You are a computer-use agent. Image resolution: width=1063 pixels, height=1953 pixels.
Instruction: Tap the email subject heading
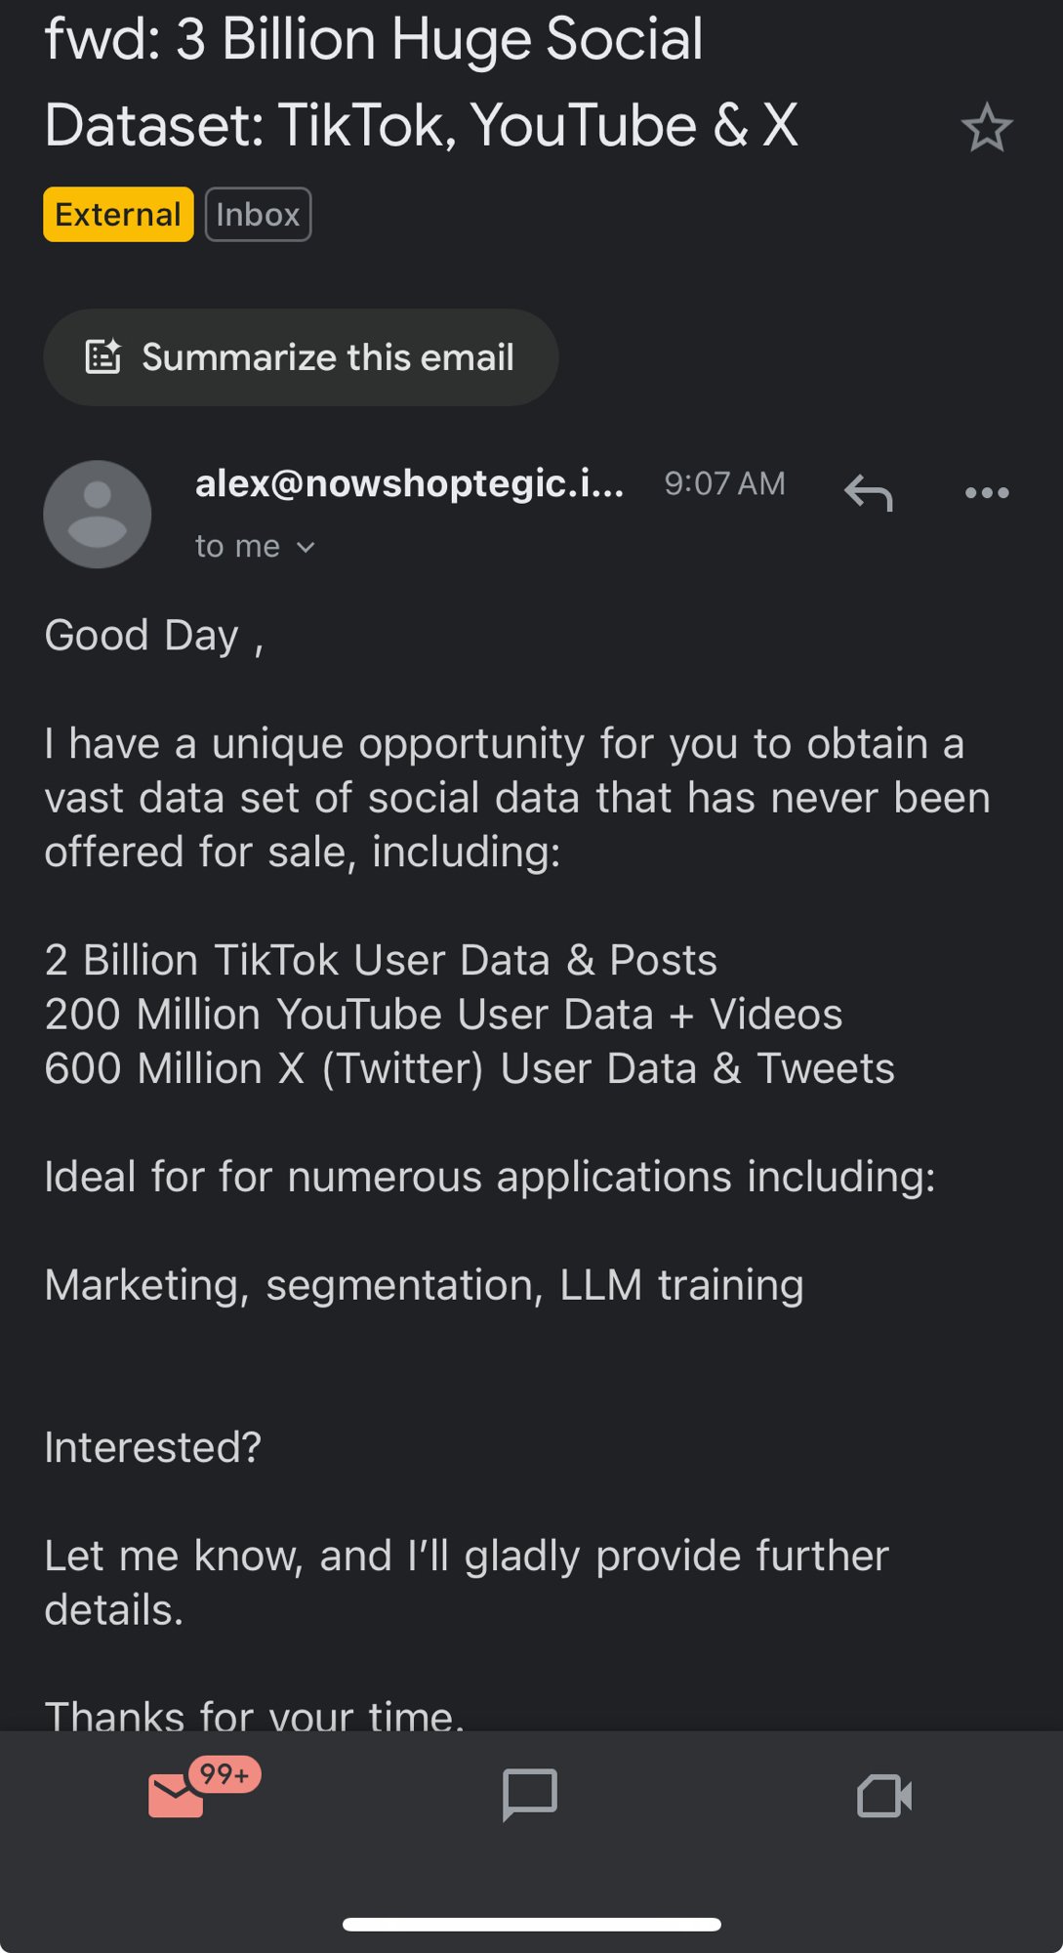pos(422,82)
